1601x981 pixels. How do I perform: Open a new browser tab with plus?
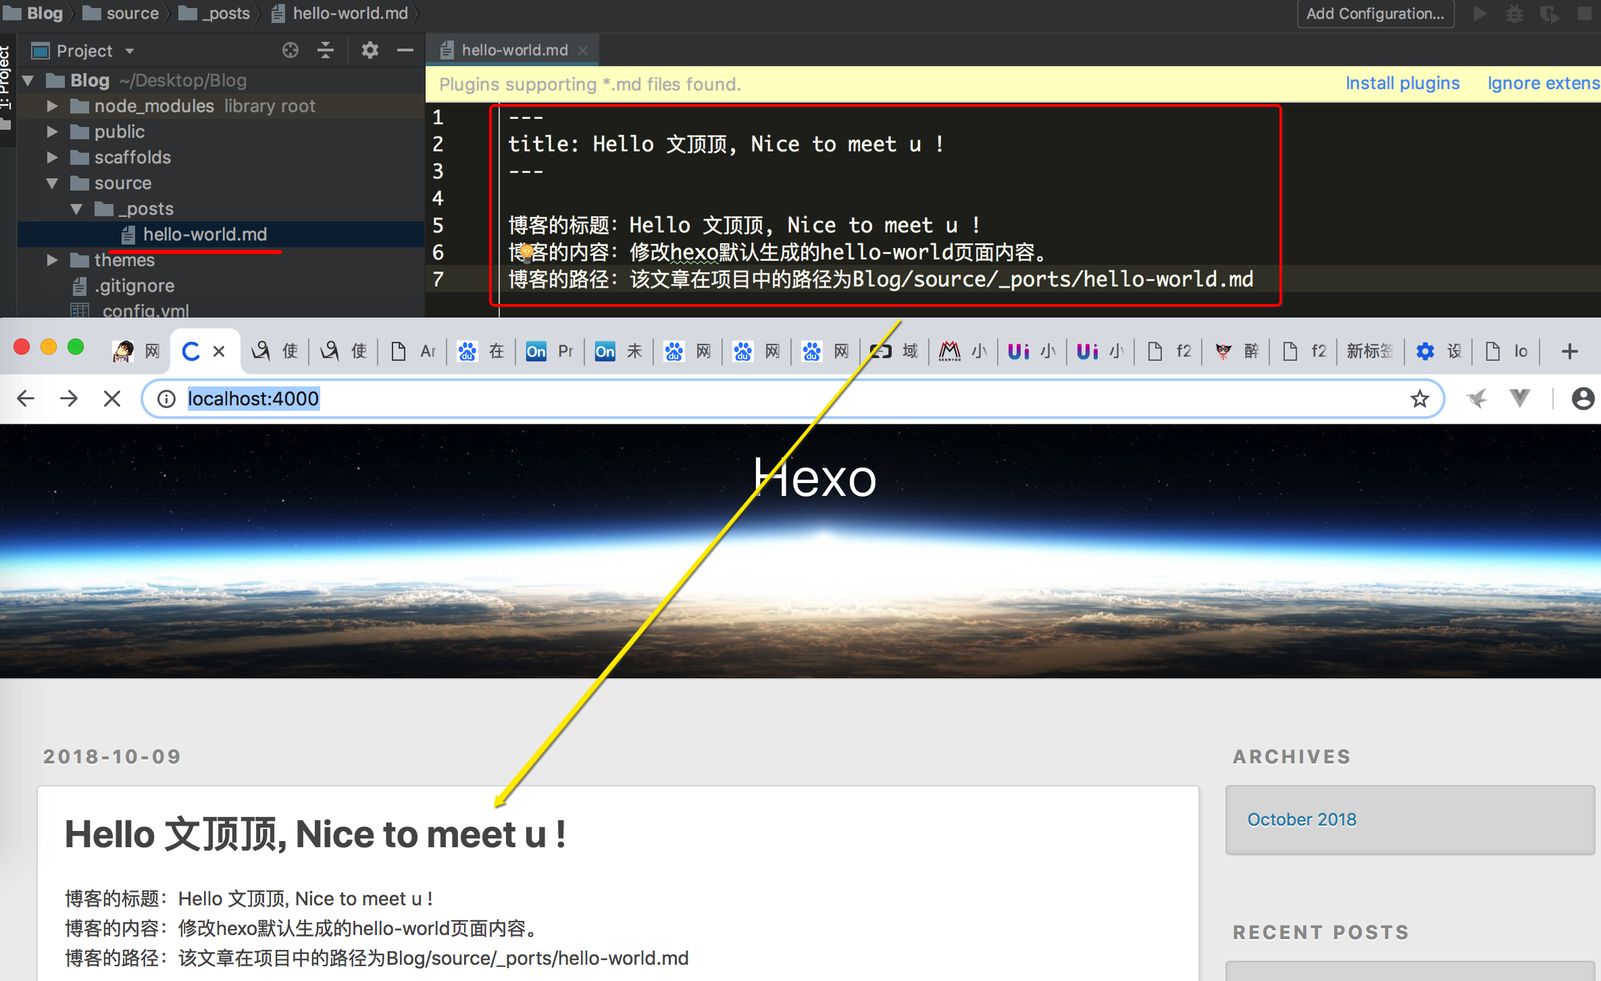[1570, 351]
